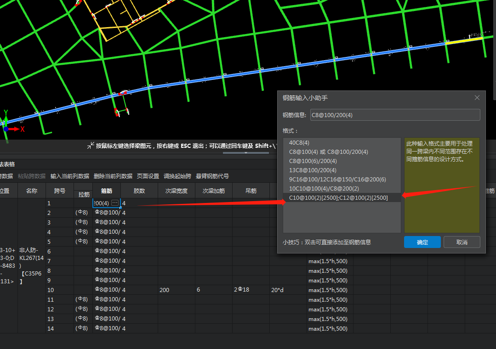Click max(1.5*h,500) cell in row 14
496x349 pixels.
[330, 328]
